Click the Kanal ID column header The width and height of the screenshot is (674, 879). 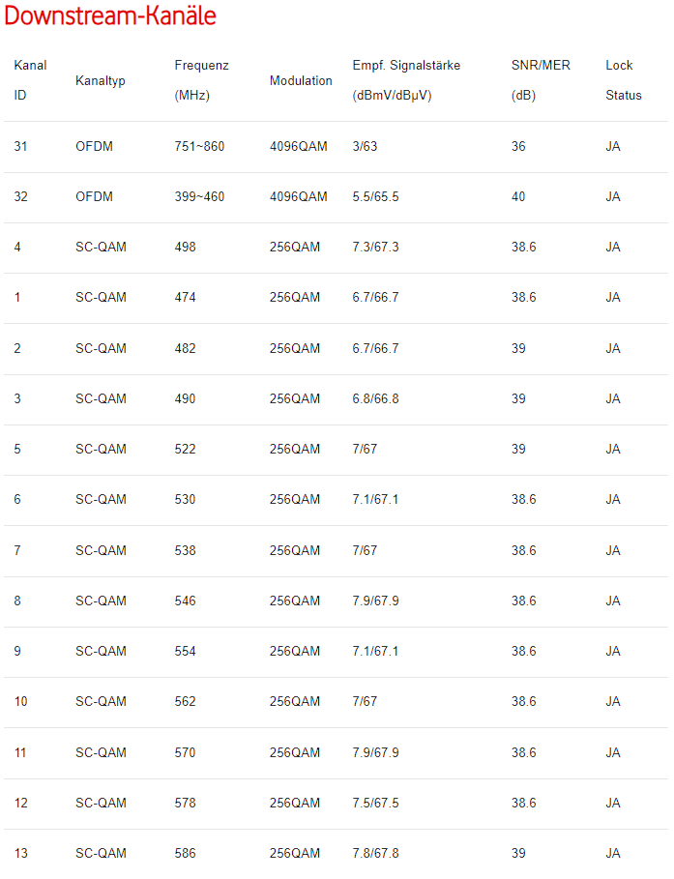[x=30, y=80]
